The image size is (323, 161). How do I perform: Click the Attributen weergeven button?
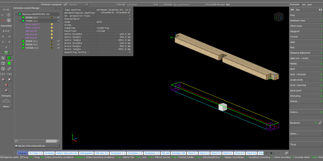pyautogui.click(x=52, y=4)
